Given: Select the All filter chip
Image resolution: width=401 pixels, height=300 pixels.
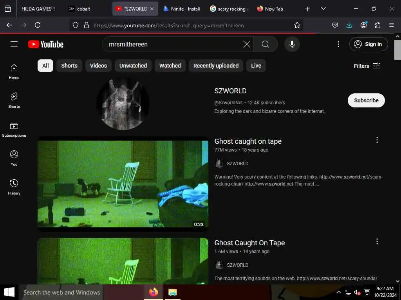Looking at the screenshot, I should pos(45,66).
